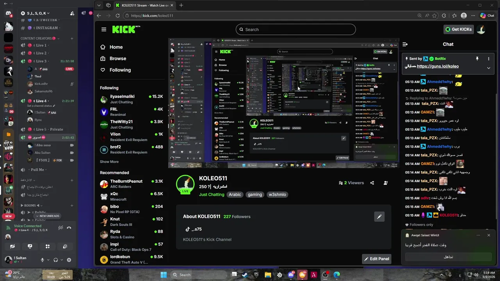Open Discord user settings gear
The height and width of the screenshot is (281, 500).
[x=69, y=260]
